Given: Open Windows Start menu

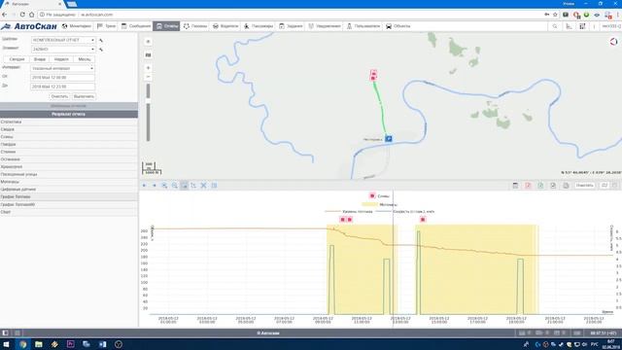Looking at the screenshot, I should 7,344.
